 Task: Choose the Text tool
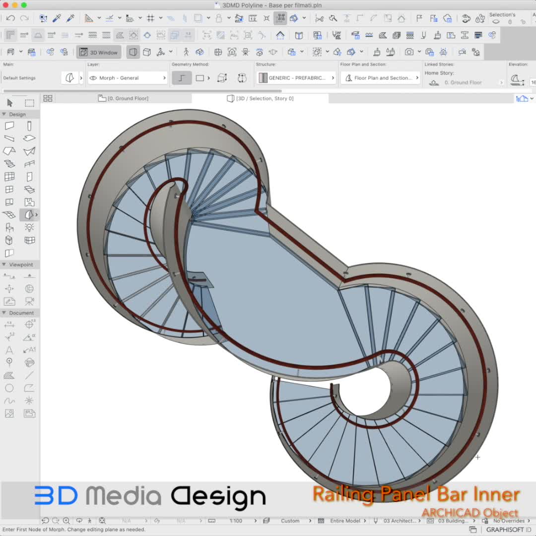point(9,350)
